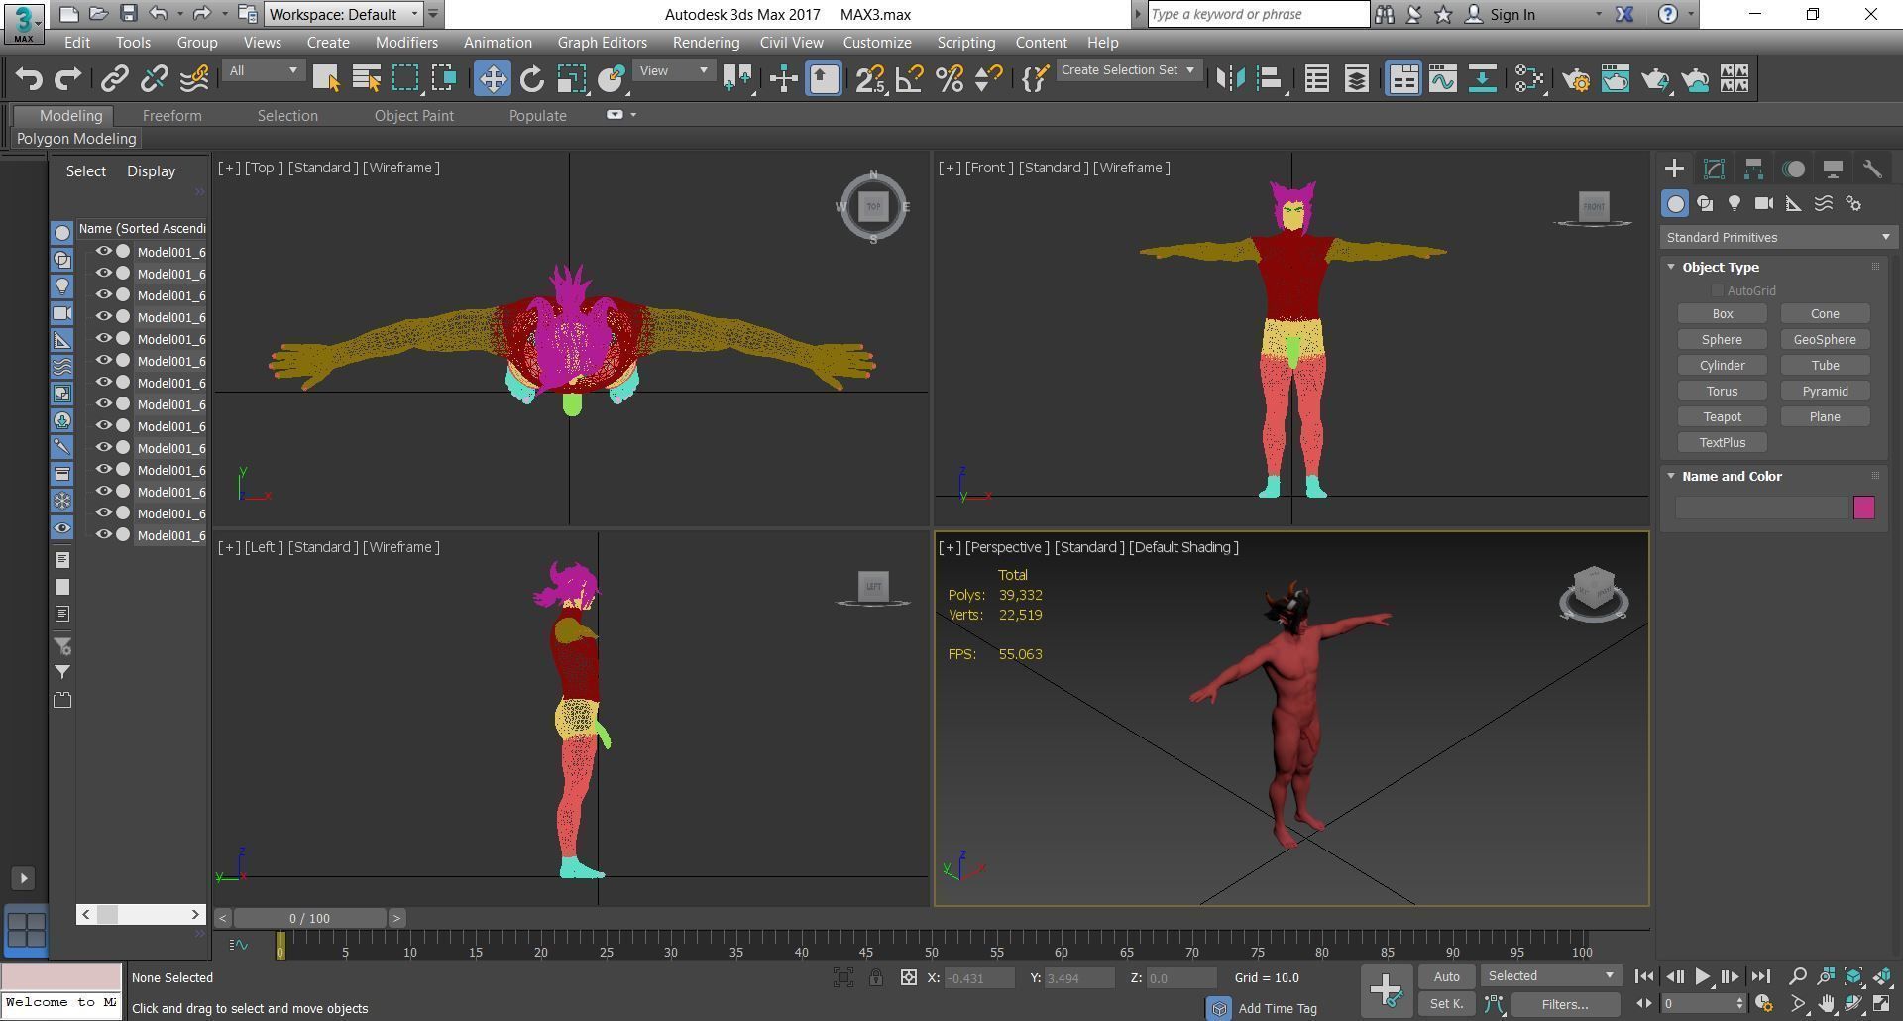This screenshot has height=1021, width=1903.
Task: Open the selection filter All dropdown
Action: [x=263, y=70]
